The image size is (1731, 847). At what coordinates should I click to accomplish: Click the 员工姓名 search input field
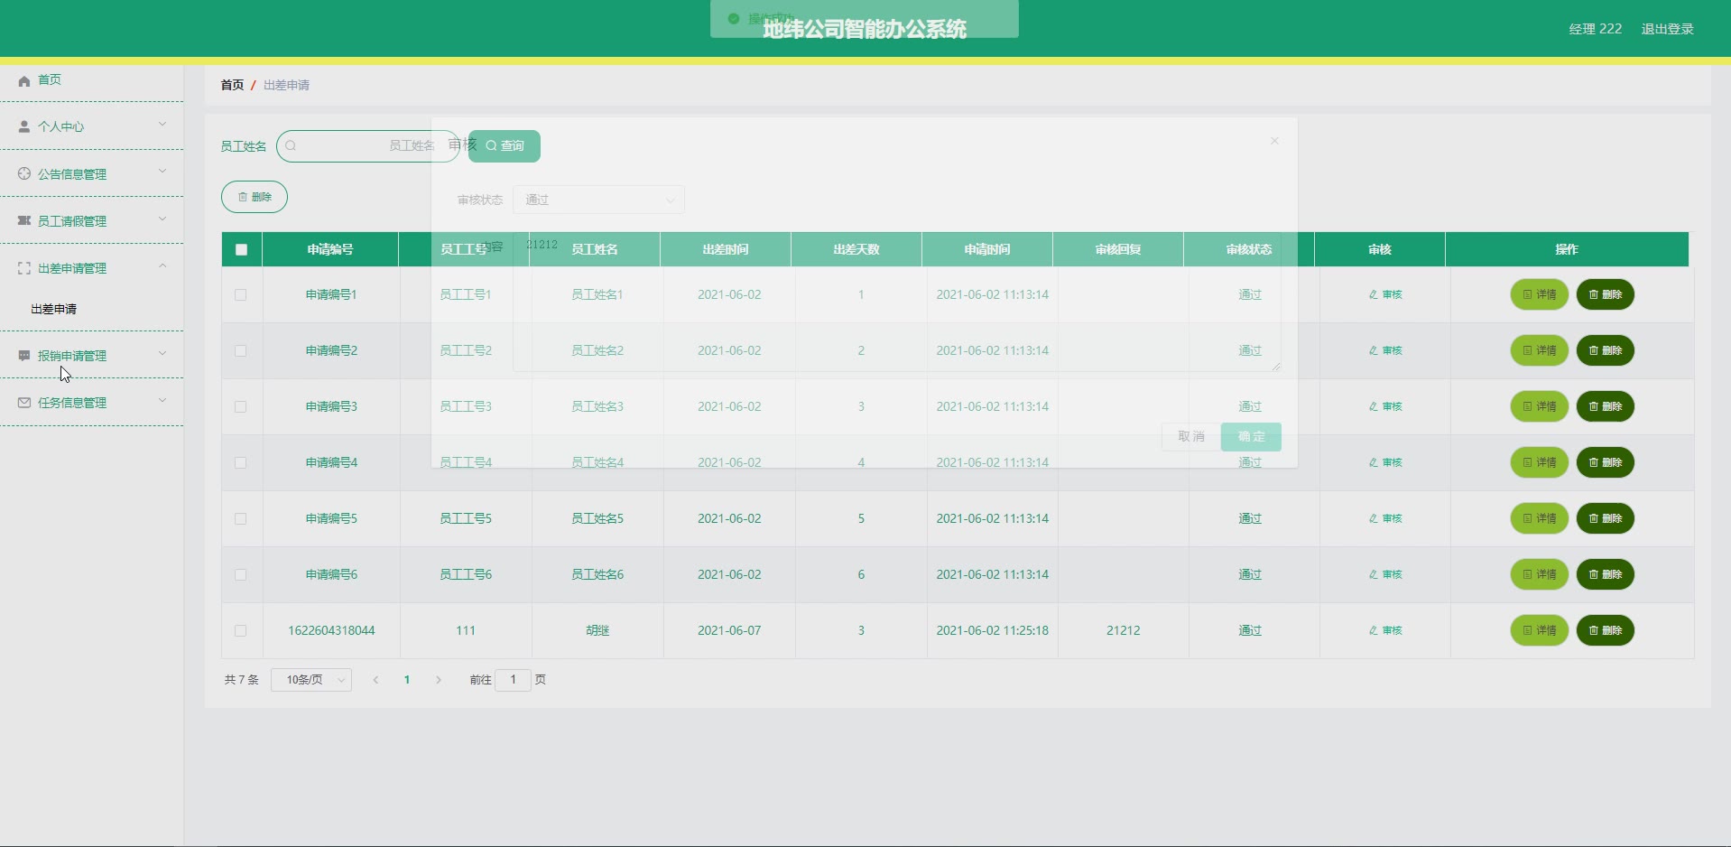click(368, 145)
